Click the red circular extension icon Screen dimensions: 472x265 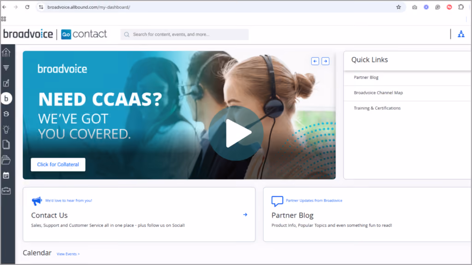[x=449, y=7]
